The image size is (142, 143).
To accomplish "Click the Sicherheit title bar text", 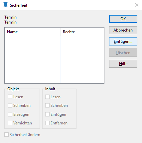I will [x=19, y=5].
